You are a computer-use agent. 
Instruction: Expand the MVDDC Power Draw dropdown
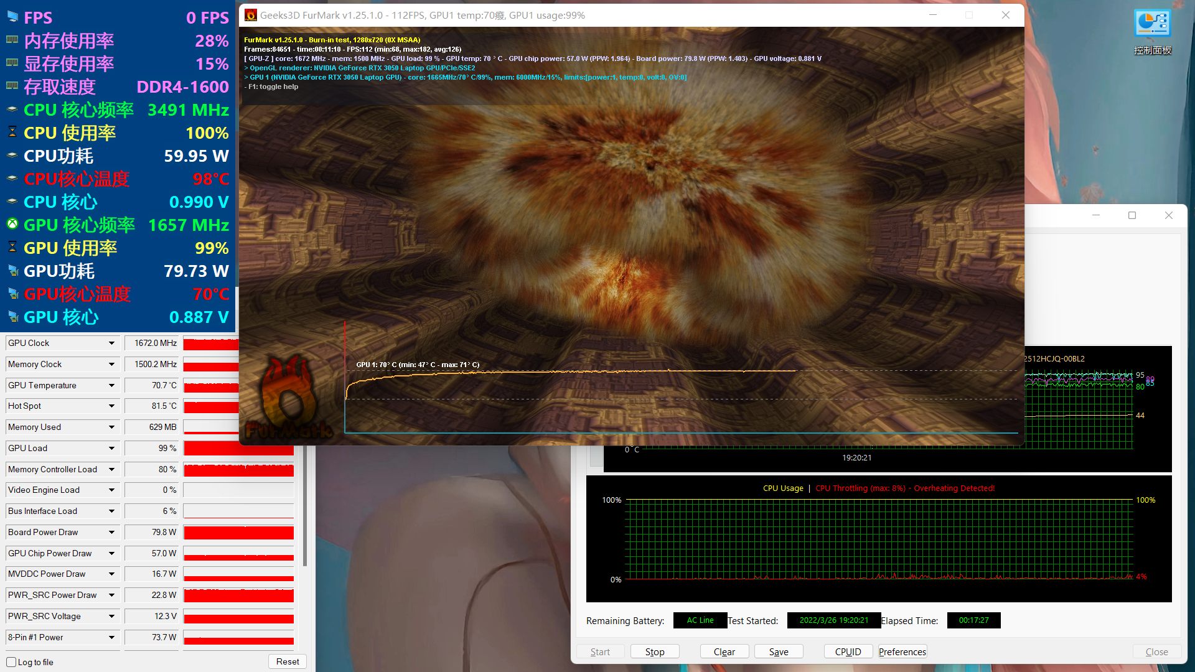pyautogui.click(x=111, y=574)
